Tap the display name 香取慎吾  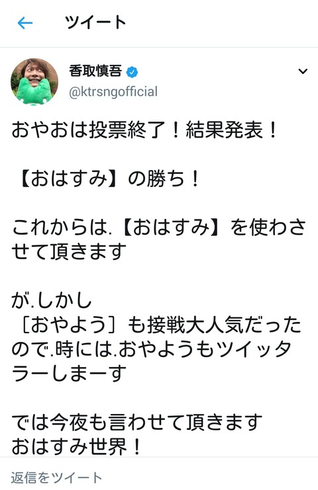pyautogui.click(x=95, y=71)
